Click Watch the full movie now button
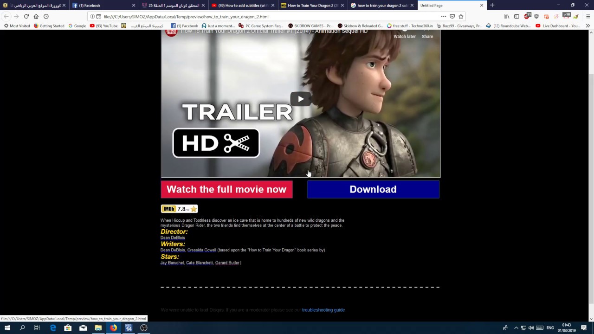 click(226, 189)
